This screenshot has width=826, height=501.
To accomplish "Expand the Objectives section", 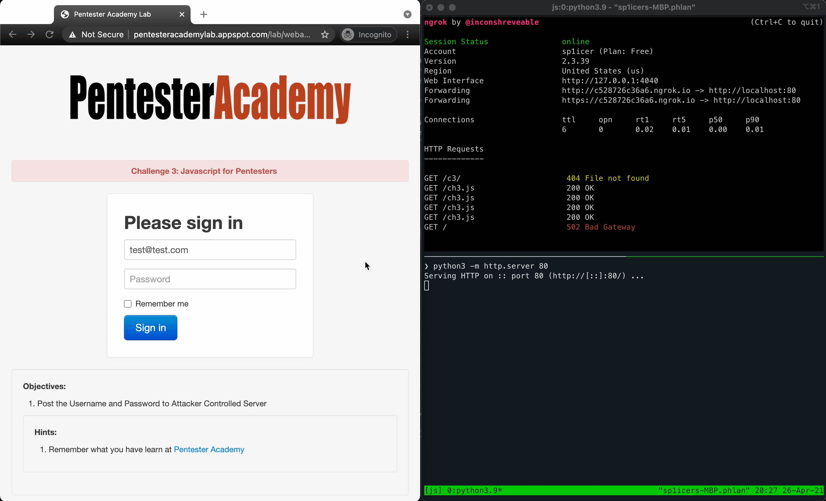I will [44, 386].
